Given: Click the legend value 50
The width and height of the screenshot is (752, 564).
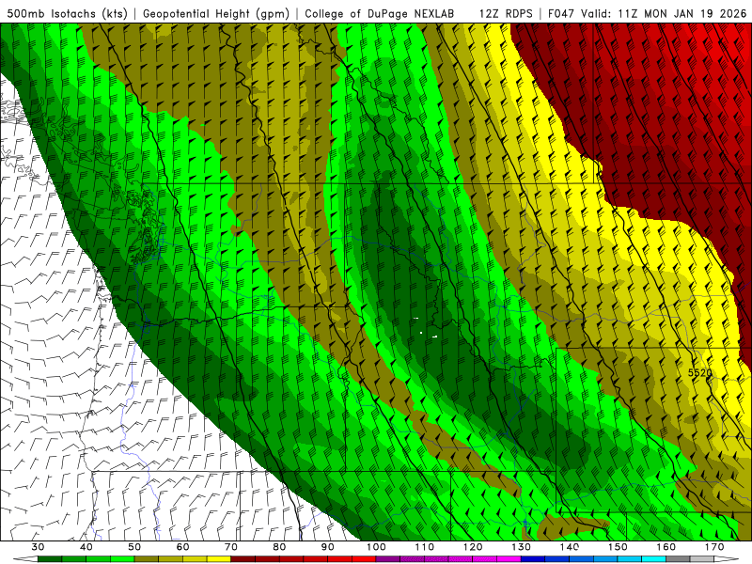Looking at the screenshot, I should tap(134, 547).
